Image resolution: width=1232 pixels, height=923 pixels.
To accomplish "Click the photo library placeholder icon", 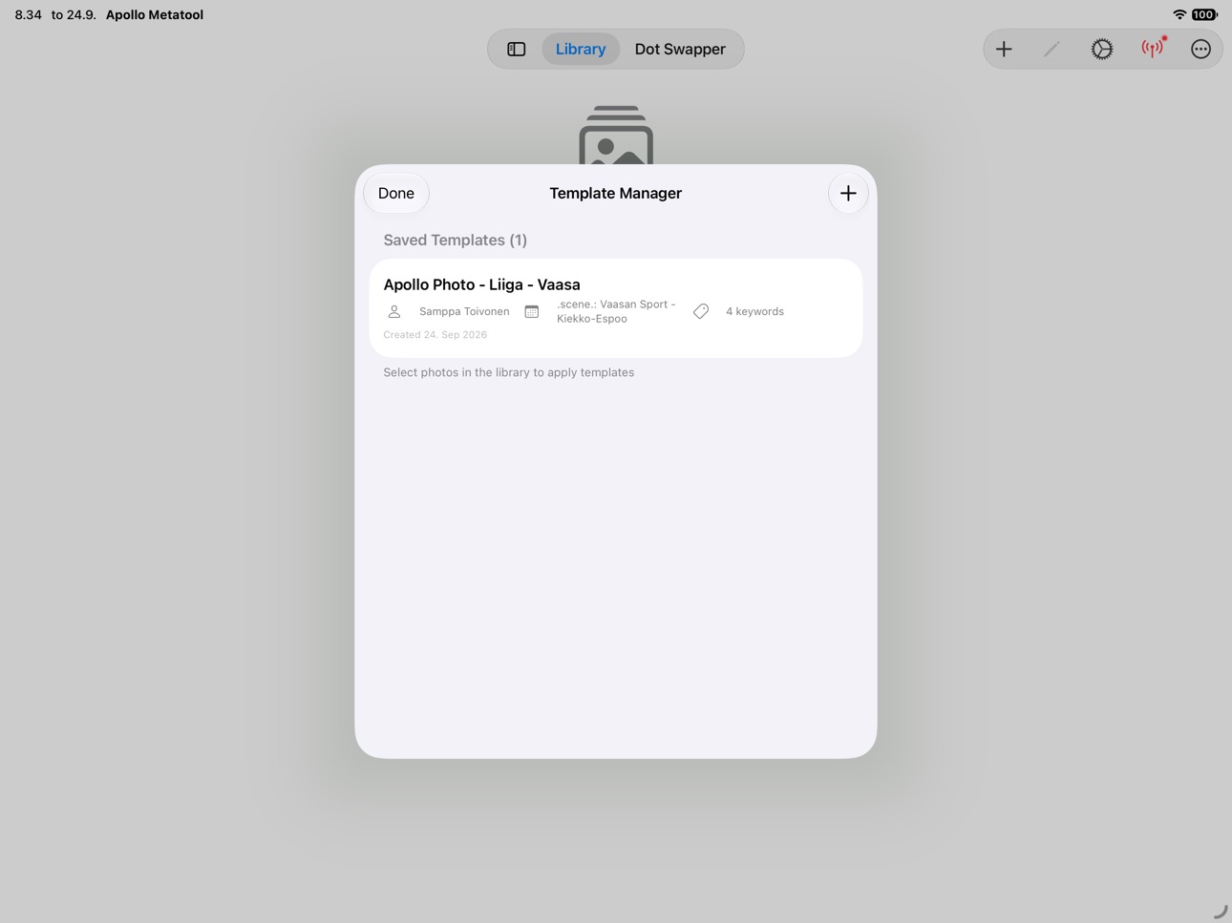I will [x=616, y=135].
